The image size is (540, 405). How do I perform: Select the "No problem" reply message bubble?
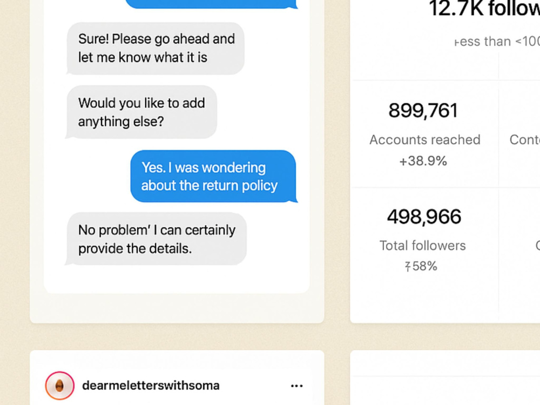156,239
